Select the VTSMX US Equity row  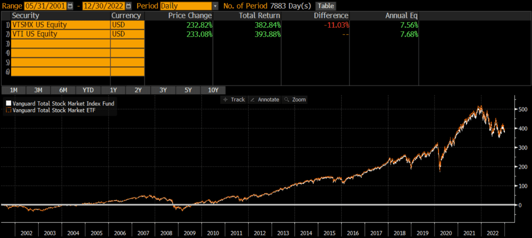pos(57,24)
